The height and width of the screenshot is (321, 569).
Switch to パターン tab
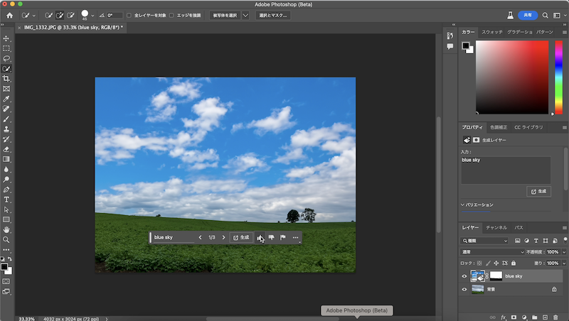click(545, 32)
